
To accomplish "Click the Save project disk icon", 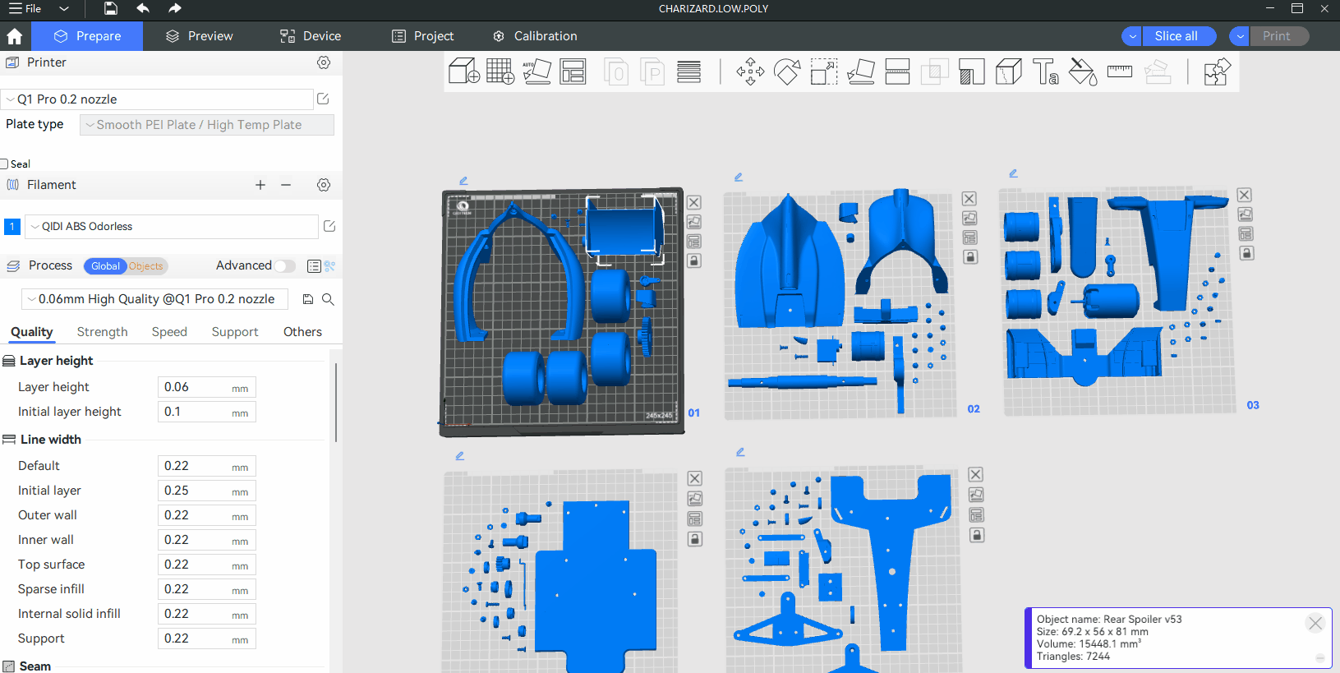I will [x=110, y=9].
